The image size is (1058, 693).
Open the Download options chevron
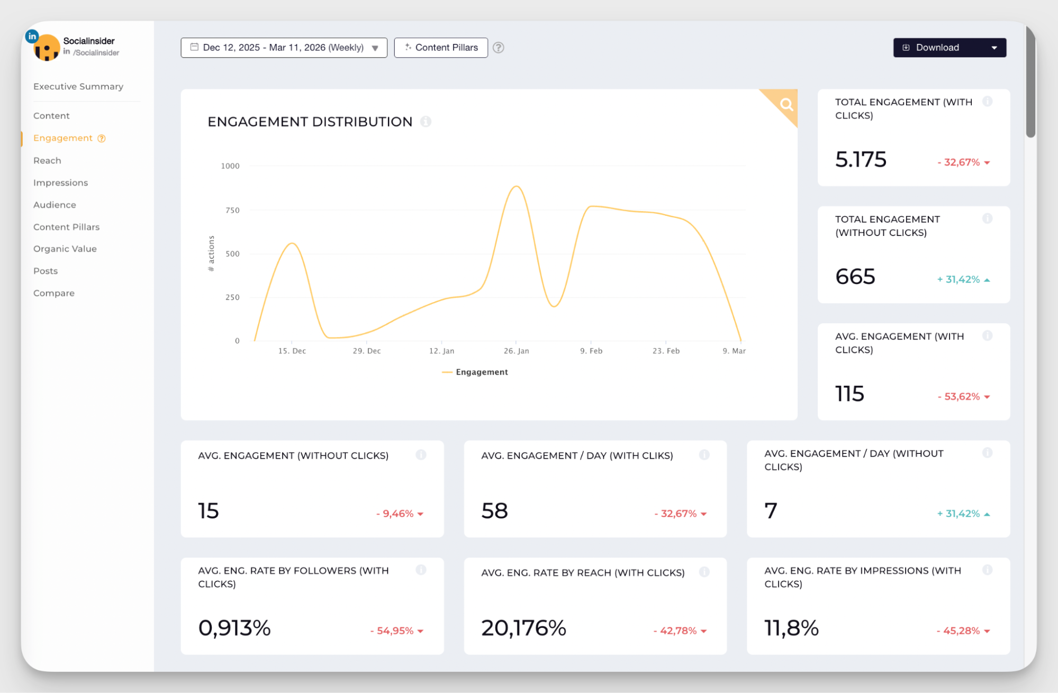point(995,48)
